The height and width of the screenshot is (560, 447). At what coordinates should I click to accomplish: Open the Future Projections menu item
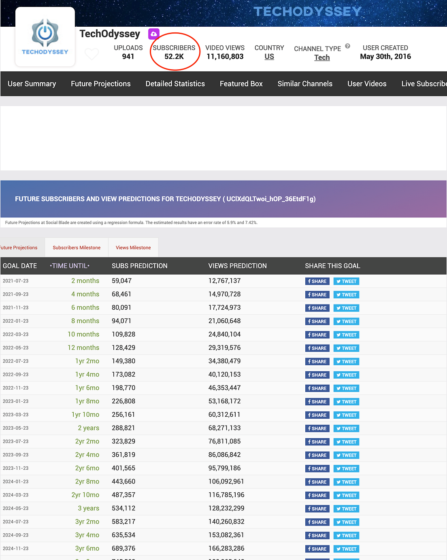pyautogui.click(x=101, y=84)
